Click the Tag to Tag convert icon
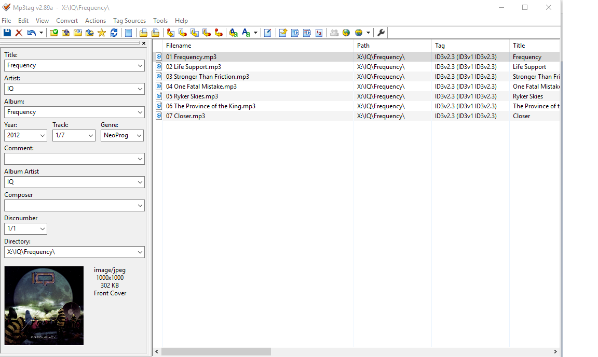 (219, 33)
